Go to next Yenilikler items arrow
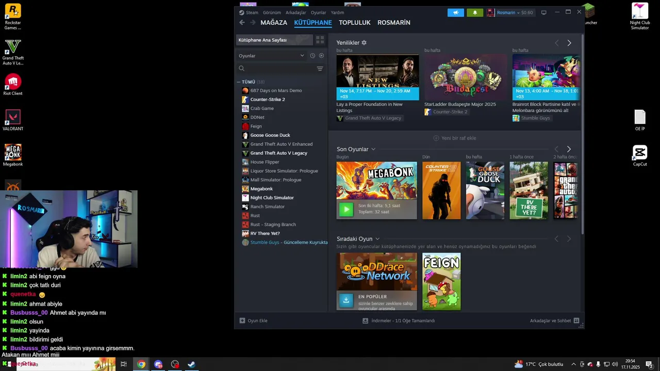Screen dimensions: 660x371 (569, 43)
